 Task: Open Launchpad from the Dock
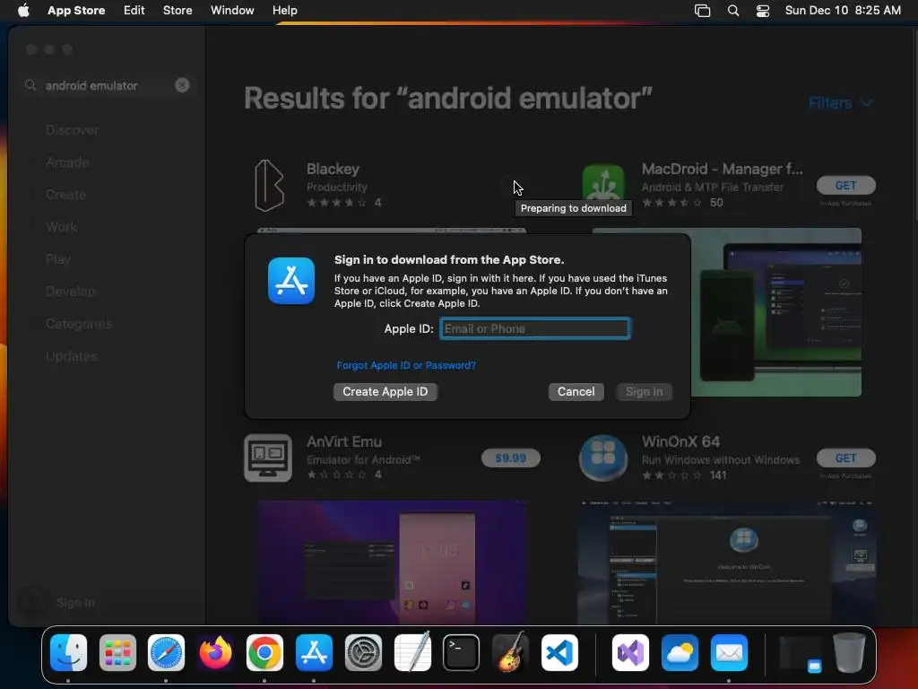pyautogui.click(x=117, y=652)
